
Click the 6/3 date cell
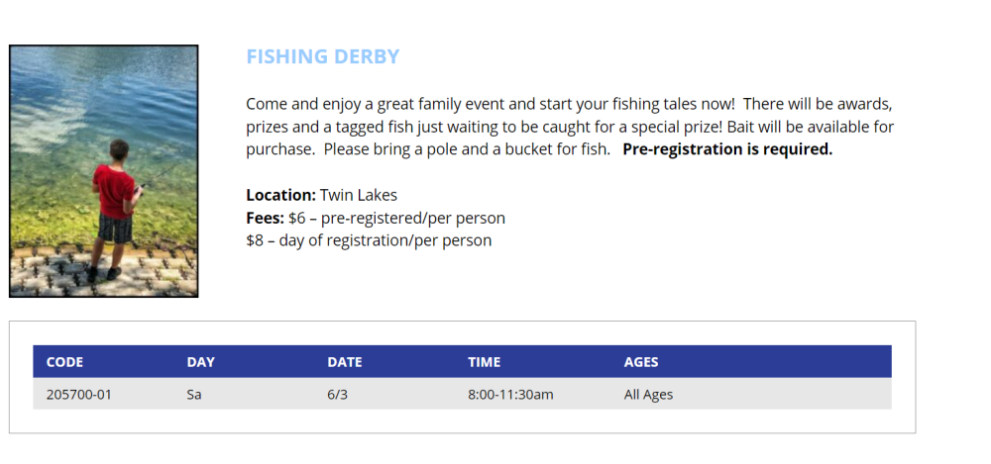click(337, 395)
